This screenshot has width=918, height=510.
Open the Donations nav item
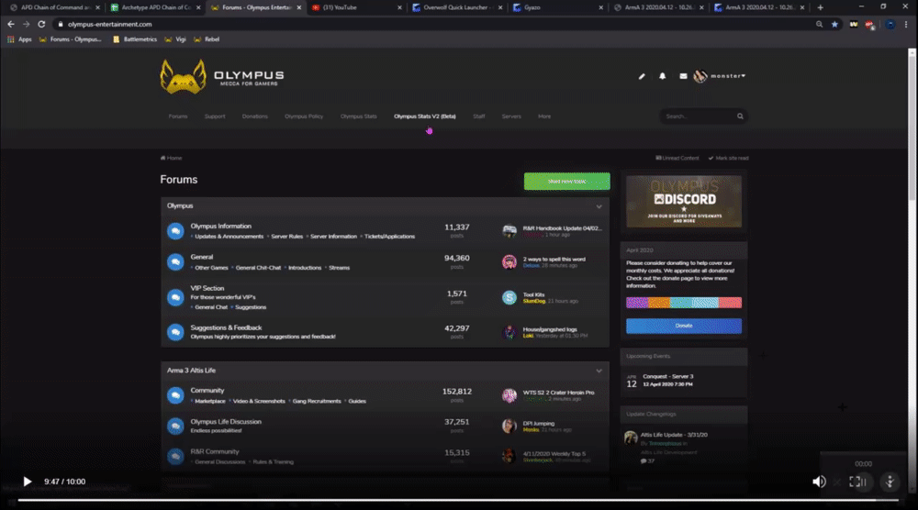point(254,116)
